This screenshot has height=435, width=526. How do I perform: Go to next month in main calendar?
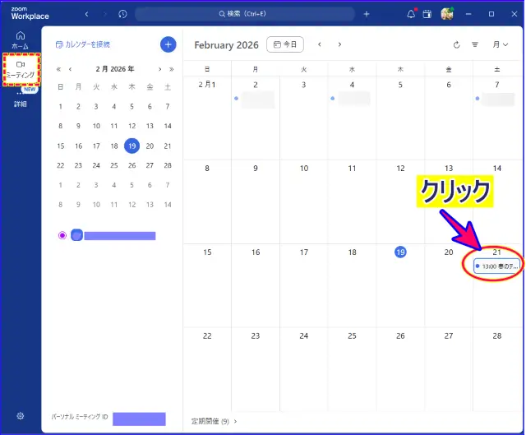point(339,44)
